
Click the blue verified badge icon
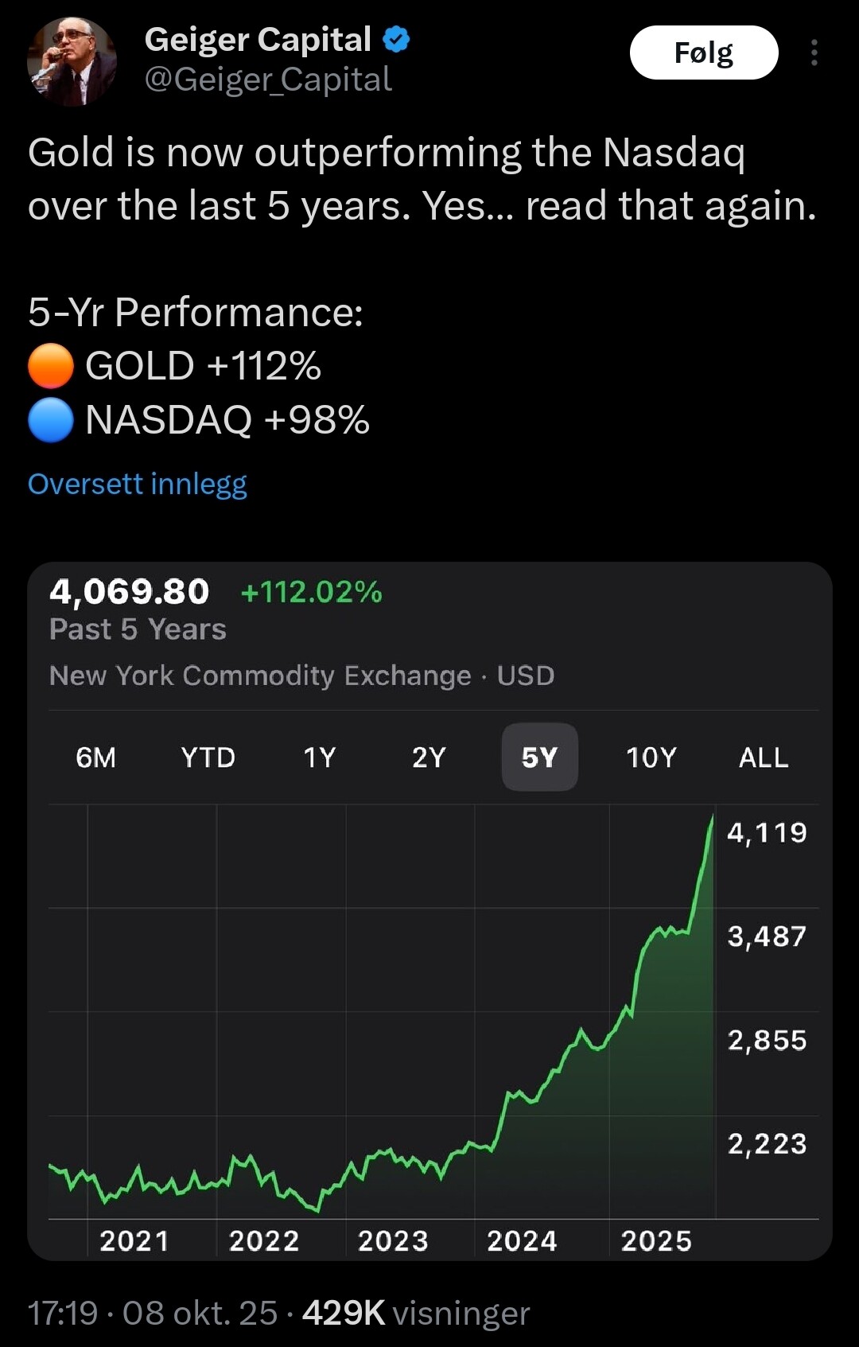click(x=396, y=39)
